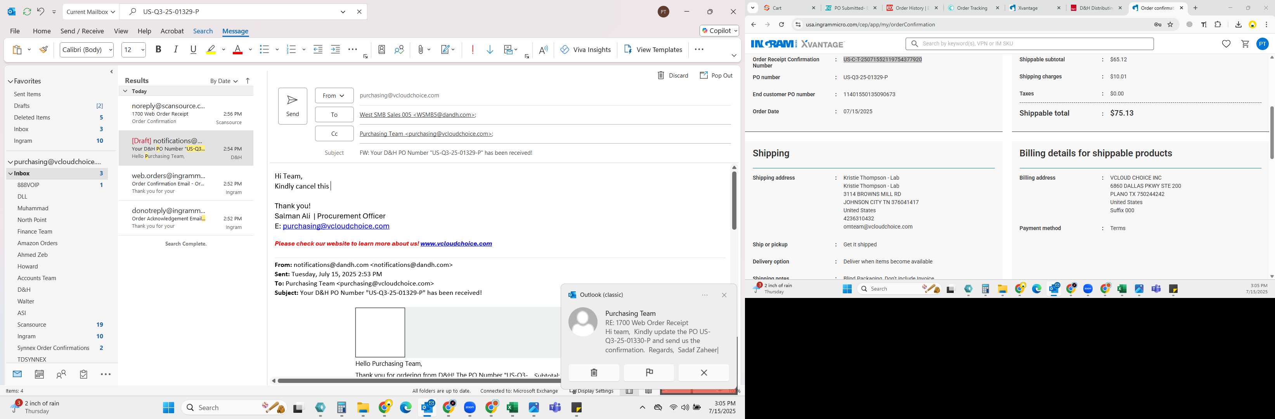Increase indent in the ribbon
This screenshot has width=1275, height=419.
coord(336,50)
